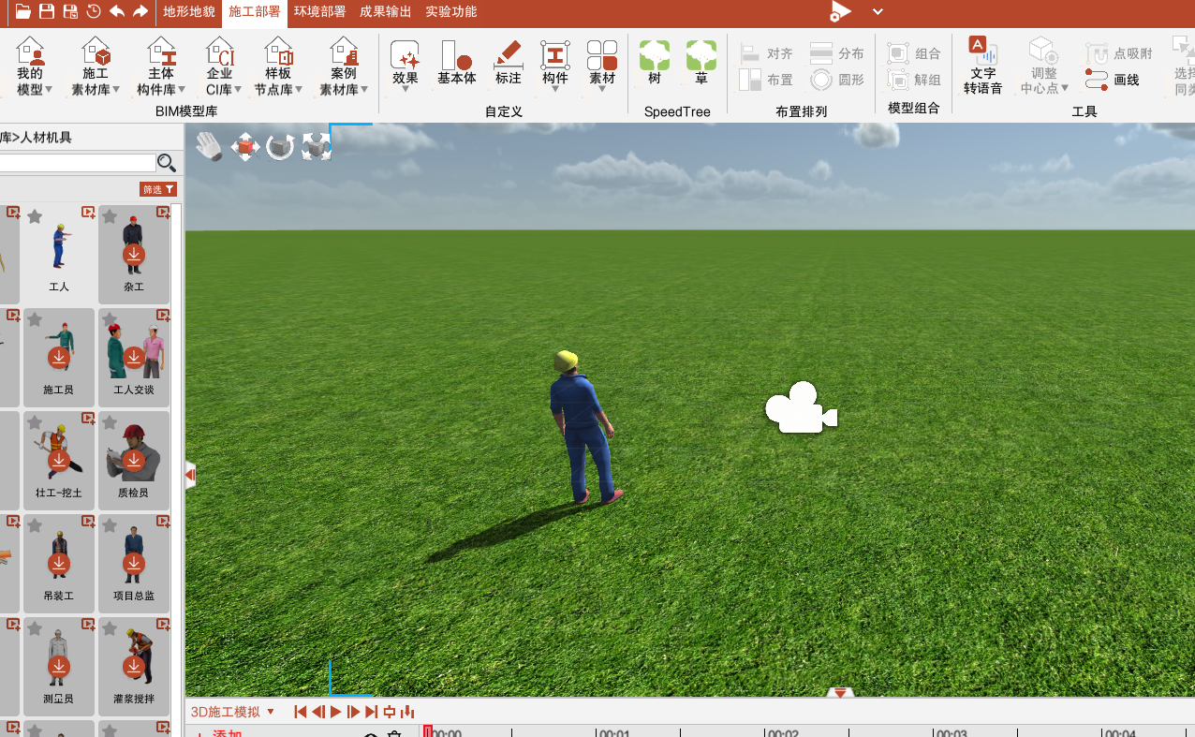This screenshot has height=737, width=1195.
Task: Open a project with the folder icon
Action: tap(23, 11)
